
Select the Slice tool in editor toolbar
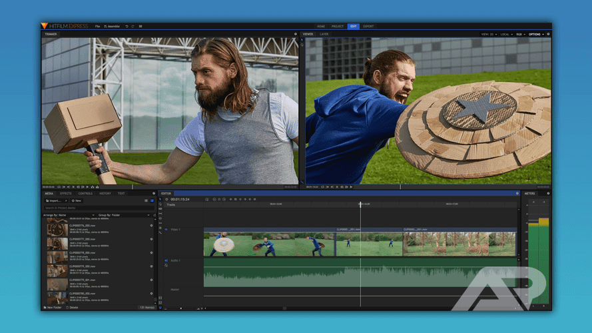point(160,208)
